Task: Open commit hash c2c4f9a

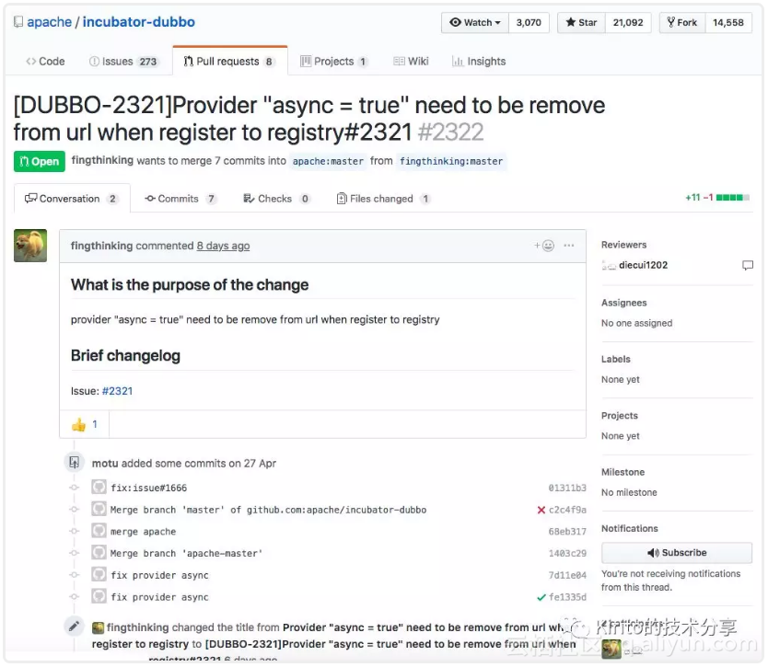Action: (567, 510)
